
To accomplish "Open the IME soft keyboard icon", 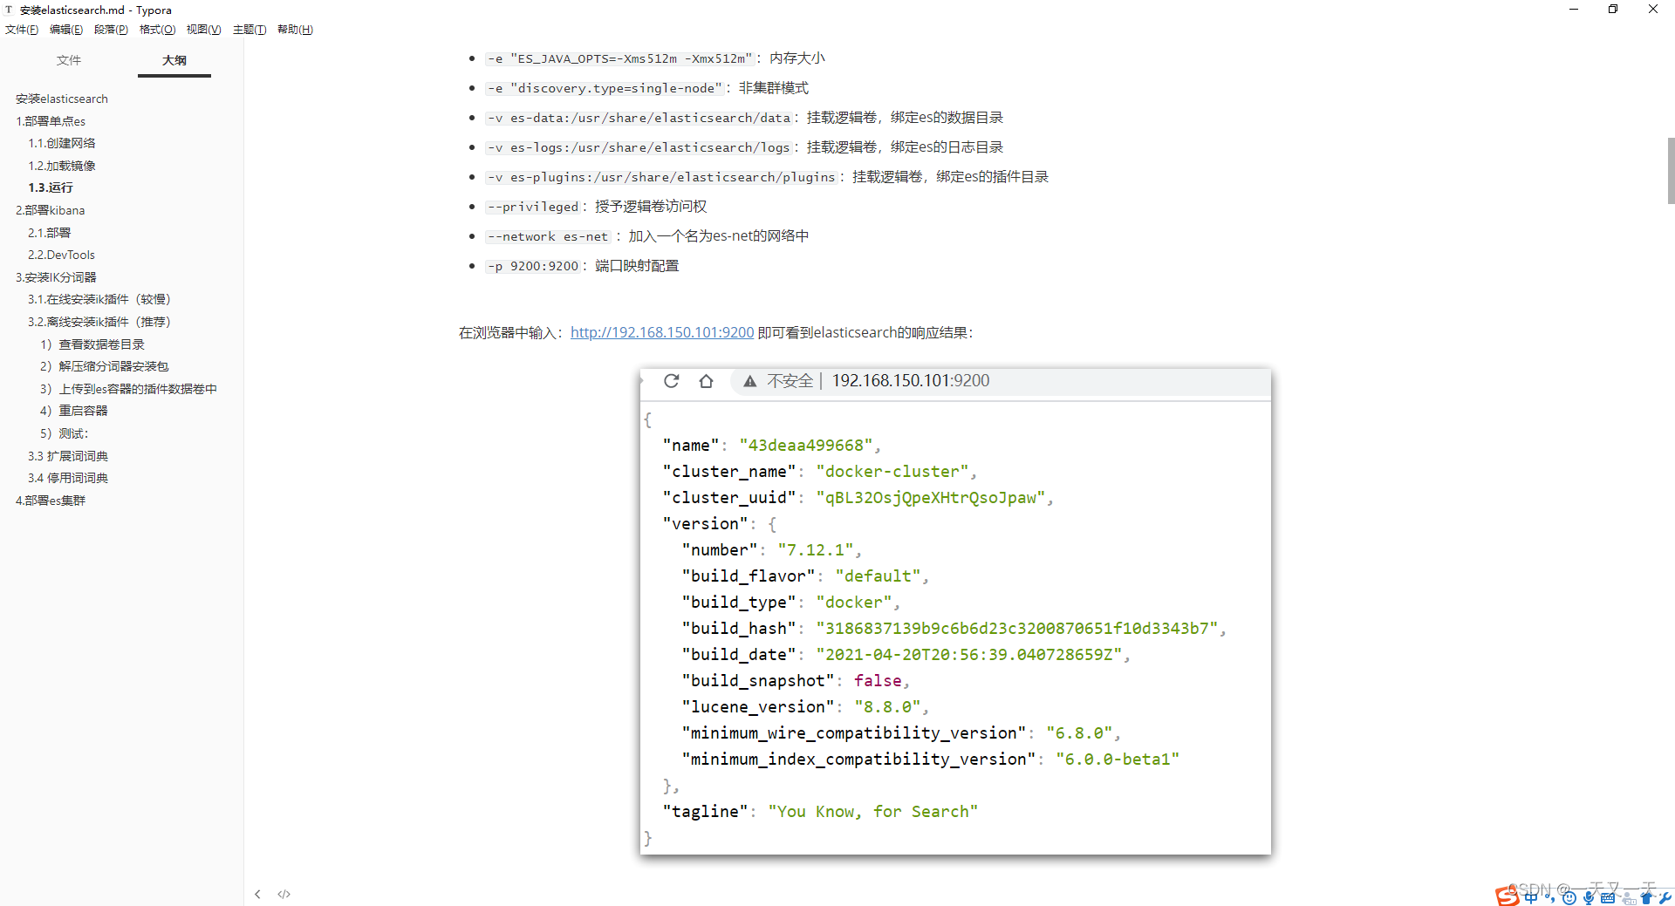I will pyautogui.click(x=1608, y=897).
